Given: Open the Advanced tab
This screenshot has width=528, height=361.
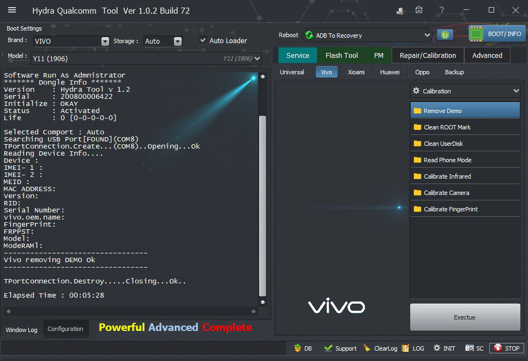Looking at the screenshot, I should coord(487,55).
